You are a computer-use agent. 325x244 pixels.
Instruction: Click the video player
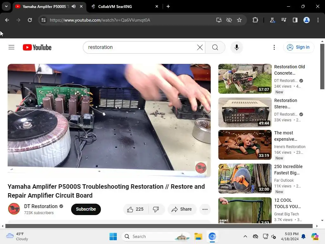[x=109, y=120]
